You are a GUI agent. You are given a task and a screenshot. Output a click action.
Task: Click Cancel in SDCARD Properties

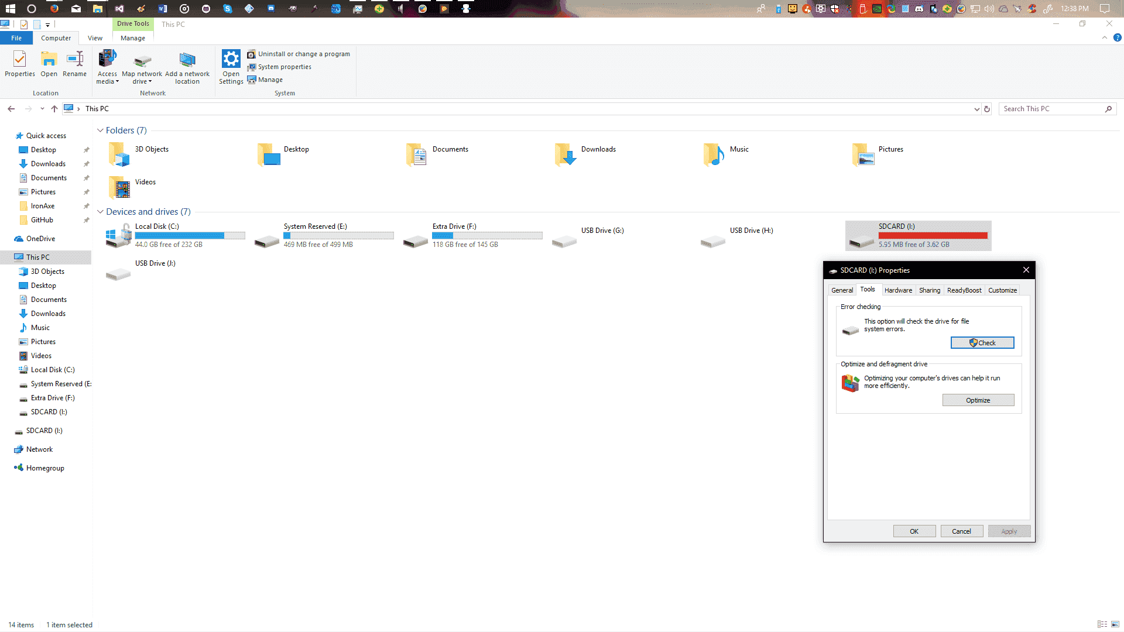coord(962,531)
